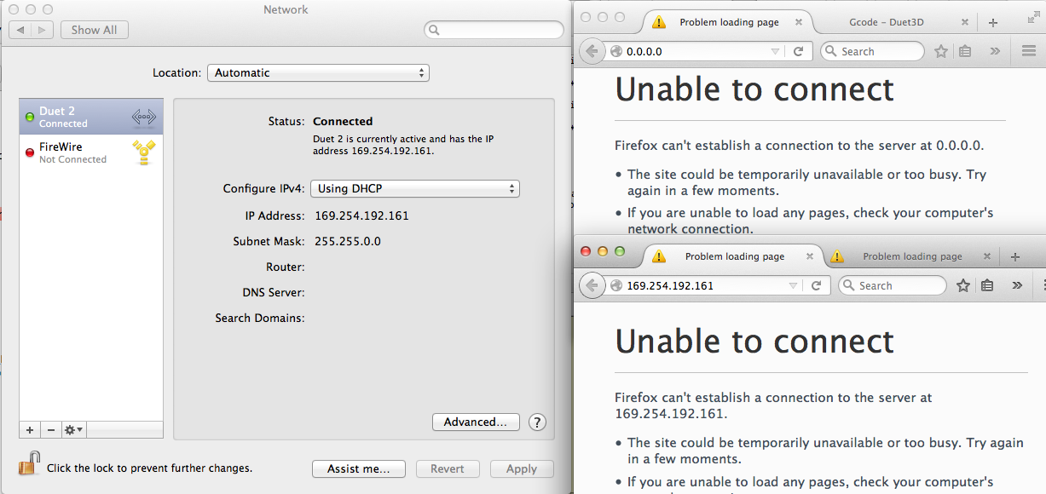Image resolution: width=1046 pixels, height=494 pixels.
Task: Remove the selected service with minus button
Action: coord(50,430)
